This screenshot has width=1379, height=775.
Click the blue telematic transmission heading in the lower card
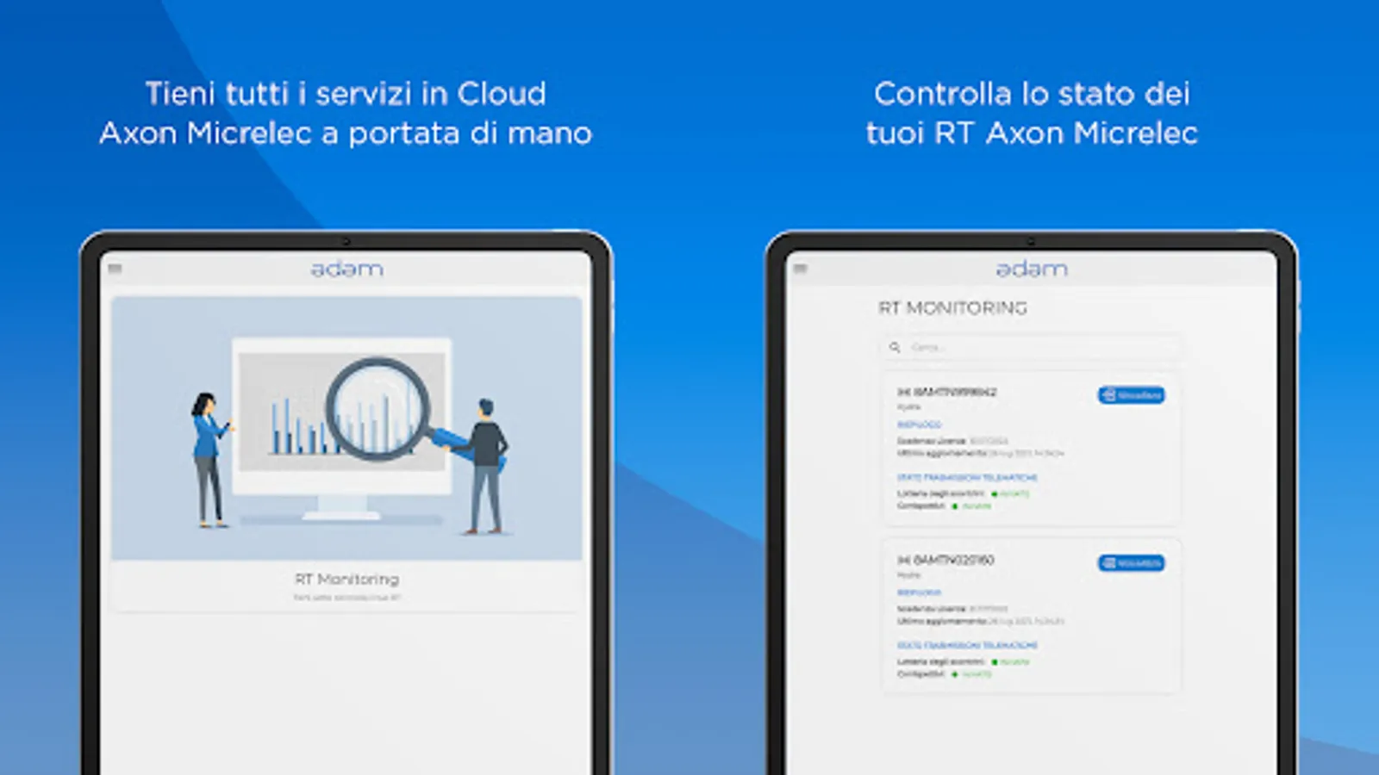967,645
